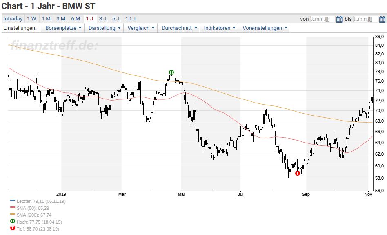
Task: Select the 6 M. time range tab
Action: (76, 19)
